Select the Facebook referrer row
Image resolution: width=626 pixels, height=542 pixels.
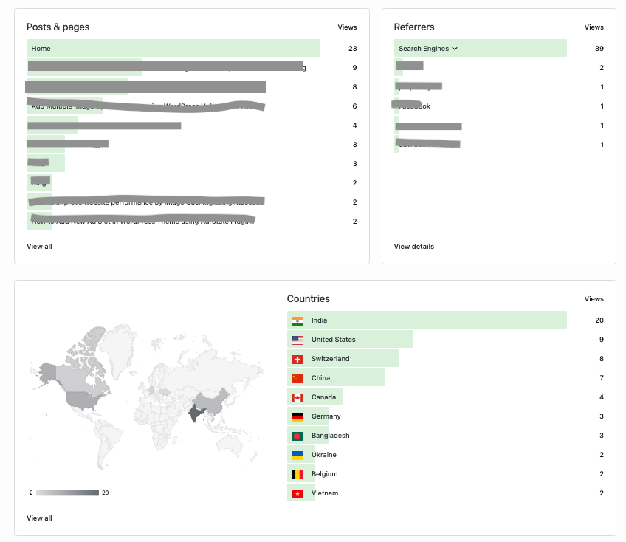point(498,106)
